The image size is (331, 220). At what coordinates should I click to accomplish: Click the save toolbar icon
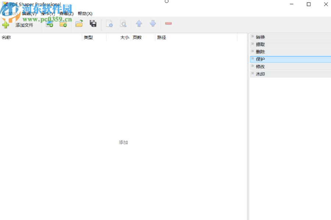point(93,23)
